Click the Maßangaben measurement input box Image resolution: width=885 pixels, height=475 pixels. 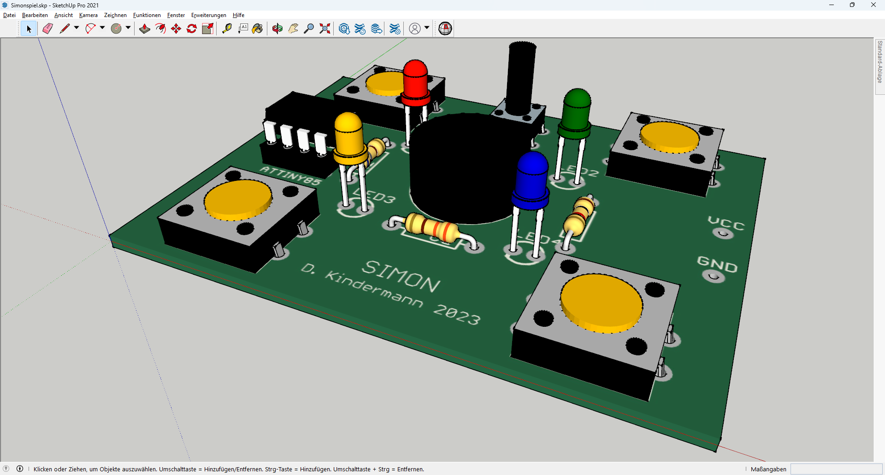tap(836, 469)
